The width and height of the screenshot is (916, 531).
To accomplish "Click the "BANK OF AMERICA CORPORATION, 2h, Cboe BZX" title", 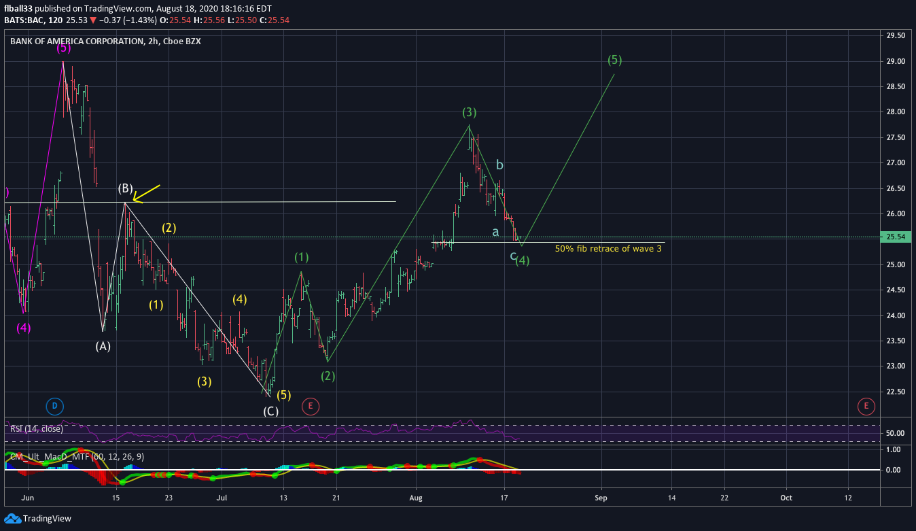I will pos(105,41).
